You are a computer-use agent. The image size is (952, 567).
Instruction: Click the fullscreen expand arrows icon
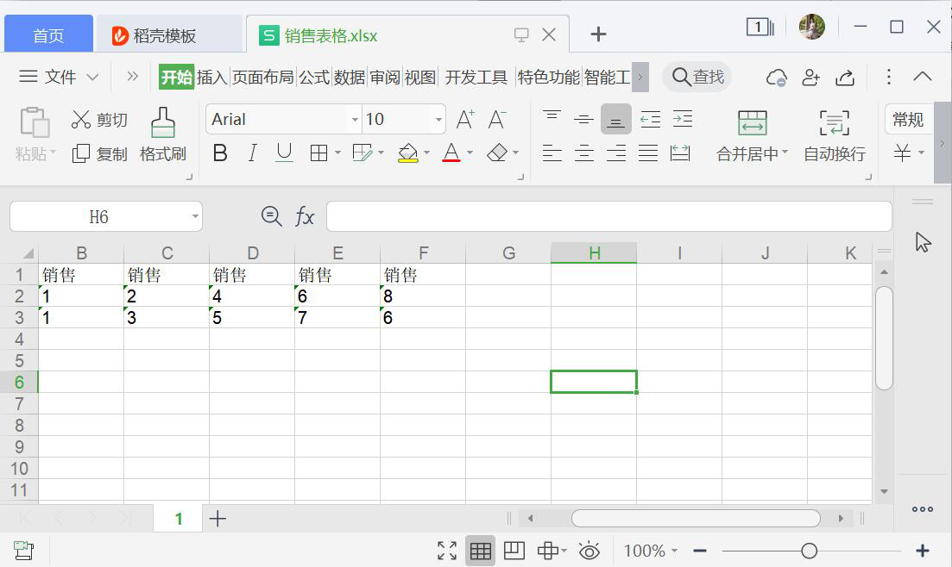point(447,551)
